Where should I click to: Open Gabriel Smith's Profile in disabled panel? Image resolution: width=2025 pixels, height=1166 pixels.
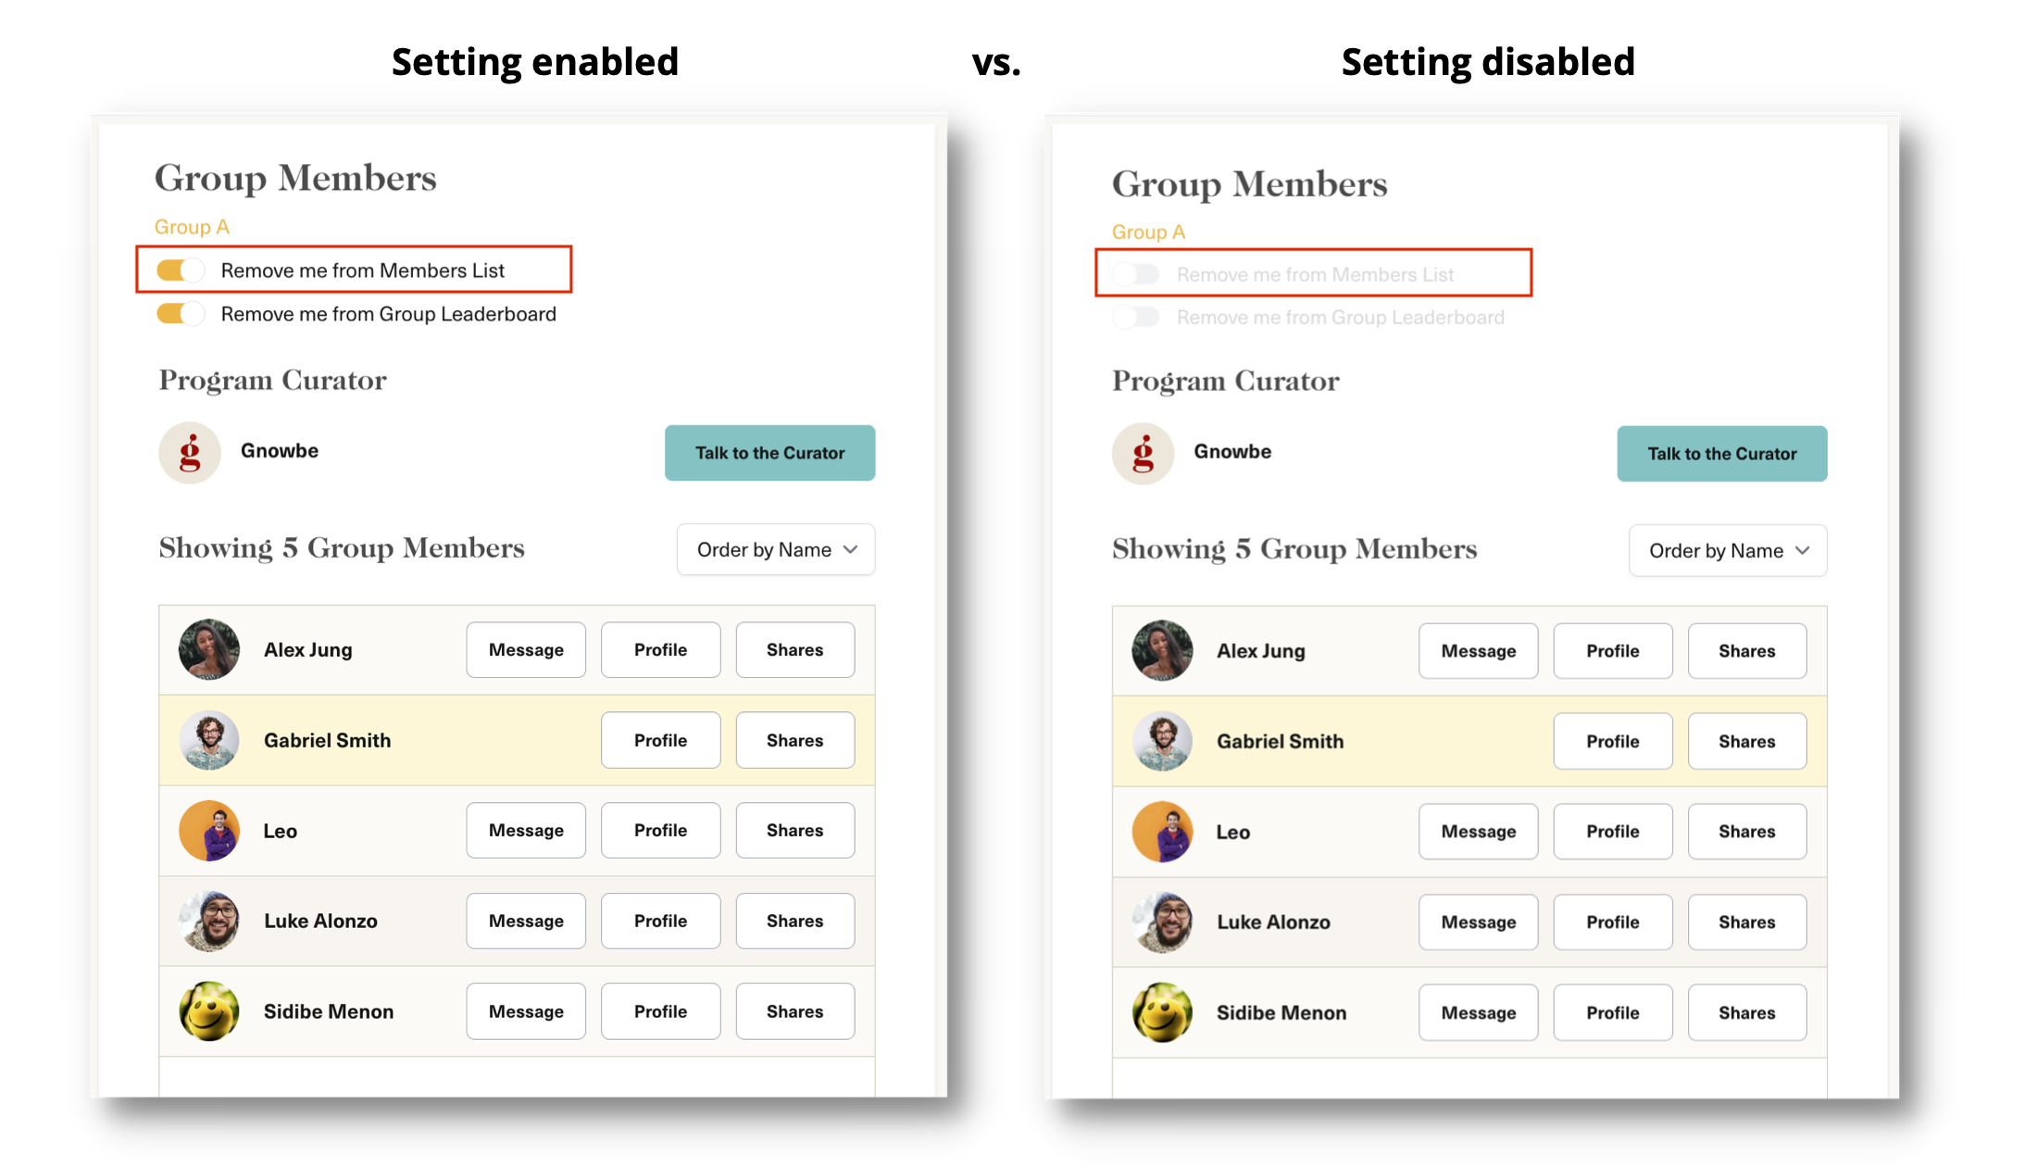point(1613,741)
